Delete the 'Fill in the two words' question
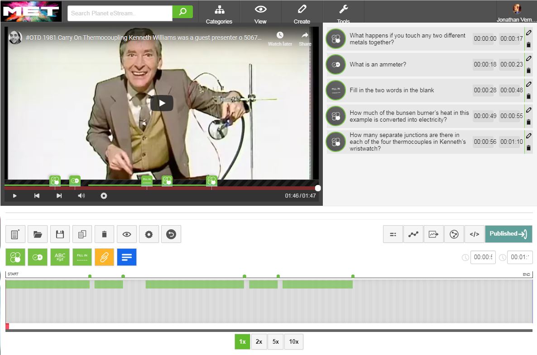This screenshot has height=355, width=537. 529,96
